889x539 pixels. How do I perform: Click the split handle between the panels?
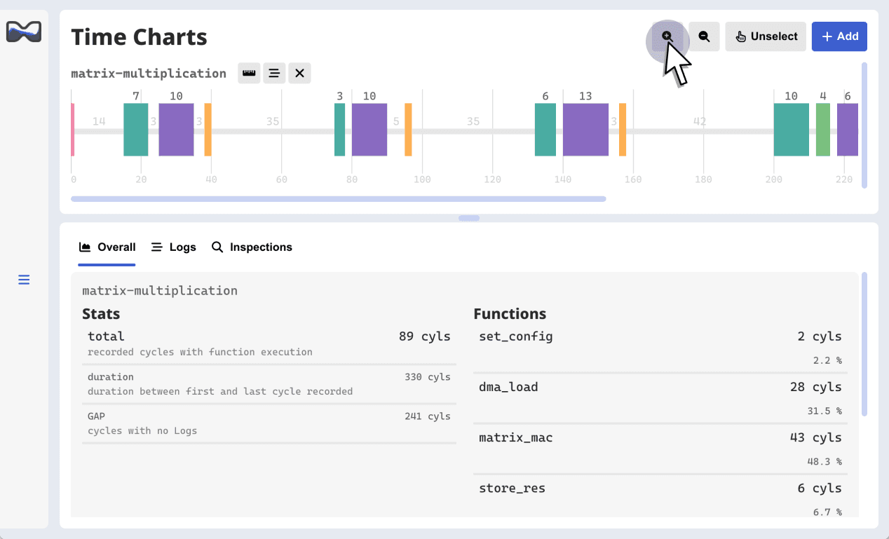[x=468, y=218]
